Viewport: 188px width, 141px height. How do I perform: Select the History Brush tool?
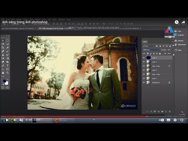click(7, 55)
